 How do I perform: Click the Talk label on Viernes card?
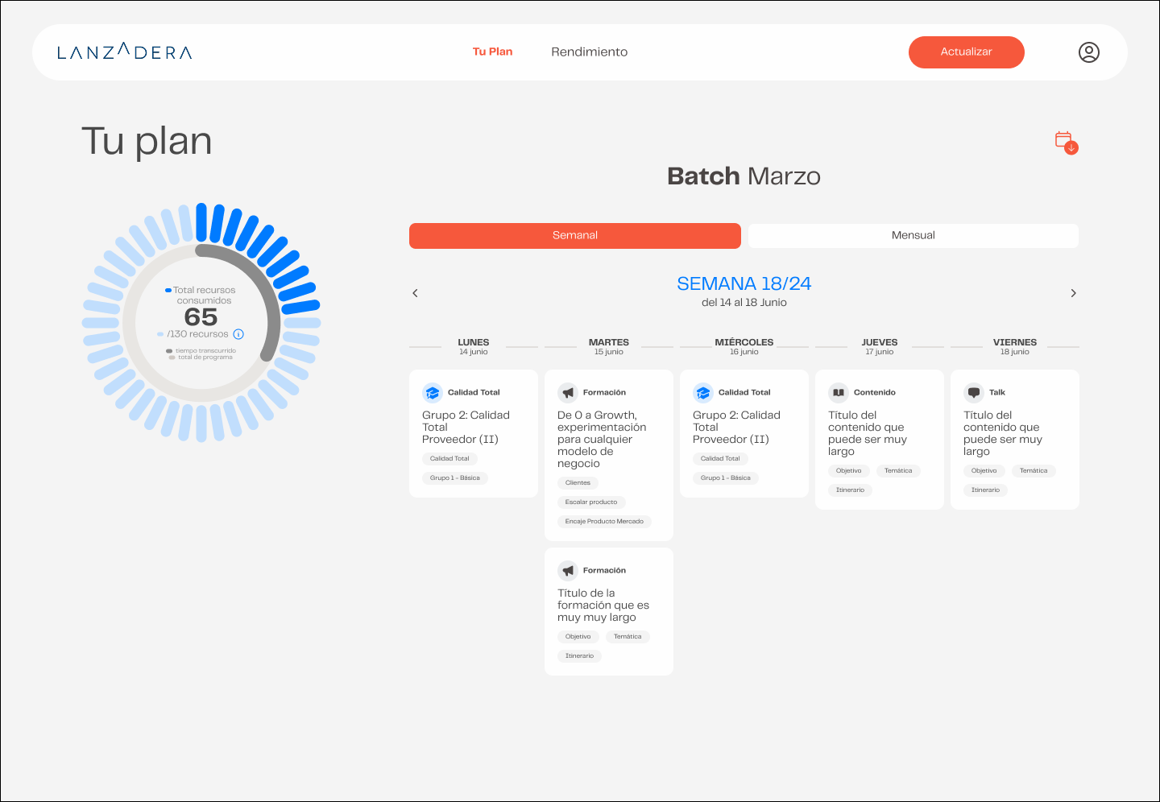pos(997,393)
